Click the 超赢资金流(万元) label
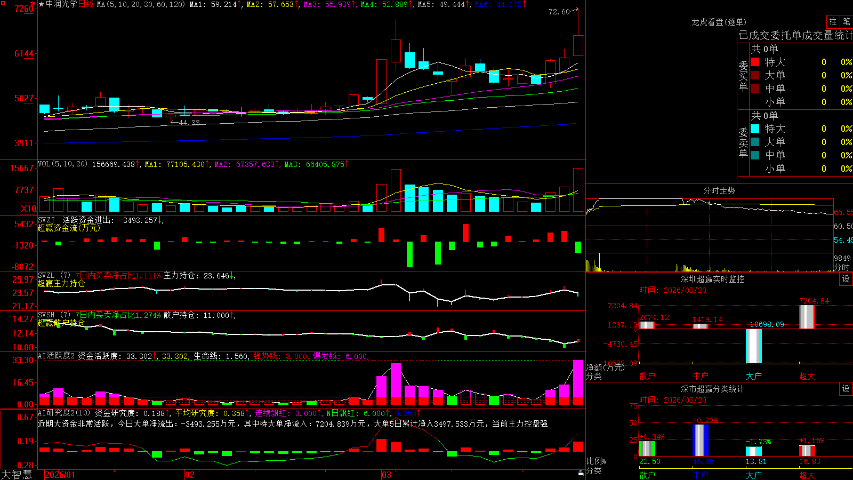This screenshot has width=853, height=480. point(69,228)
